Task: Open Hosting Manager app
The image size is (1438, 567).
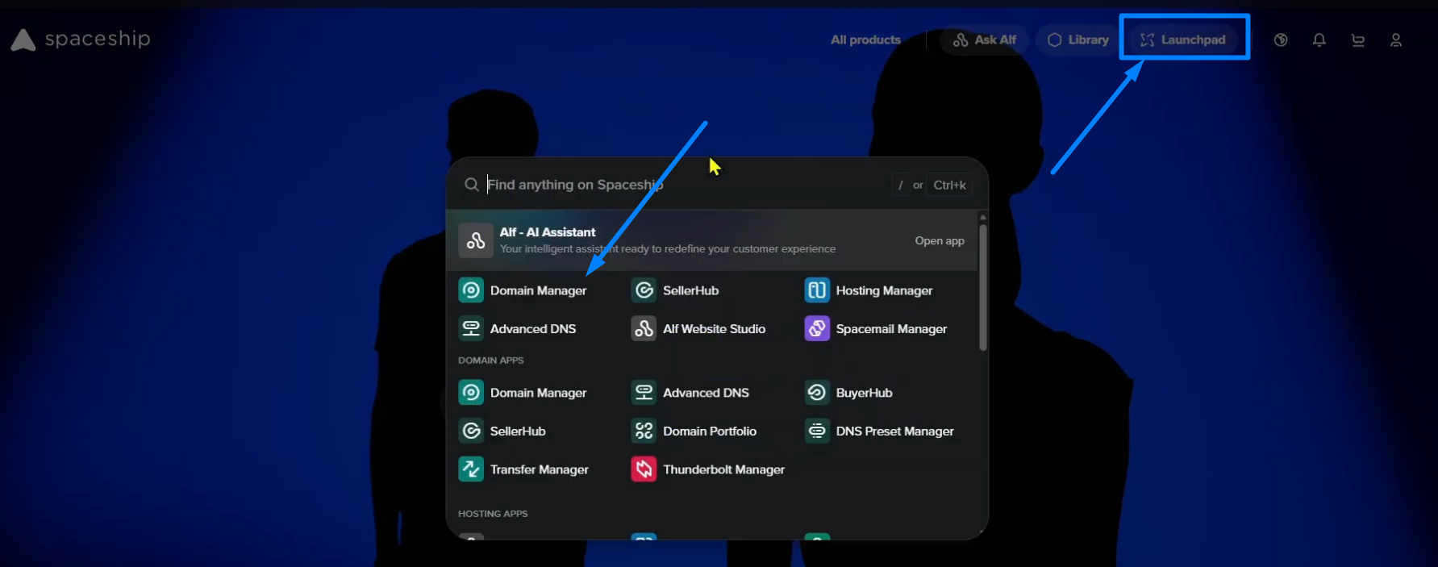Action: coord(869,290)
